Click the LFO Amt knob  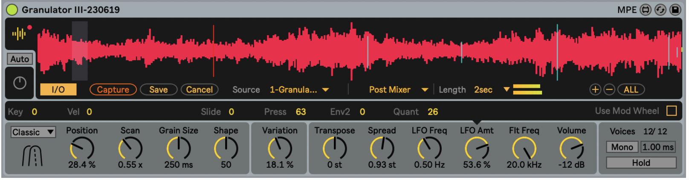(477, 149)
